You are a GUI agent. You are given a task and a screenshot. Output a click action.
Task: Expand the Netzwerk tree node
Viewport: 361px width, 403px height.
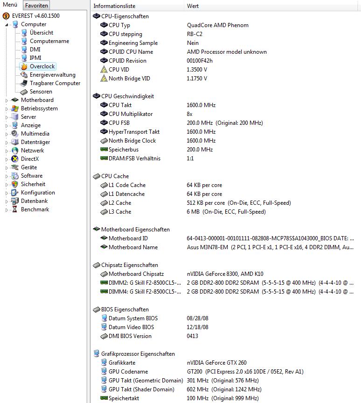coord(7,151)
